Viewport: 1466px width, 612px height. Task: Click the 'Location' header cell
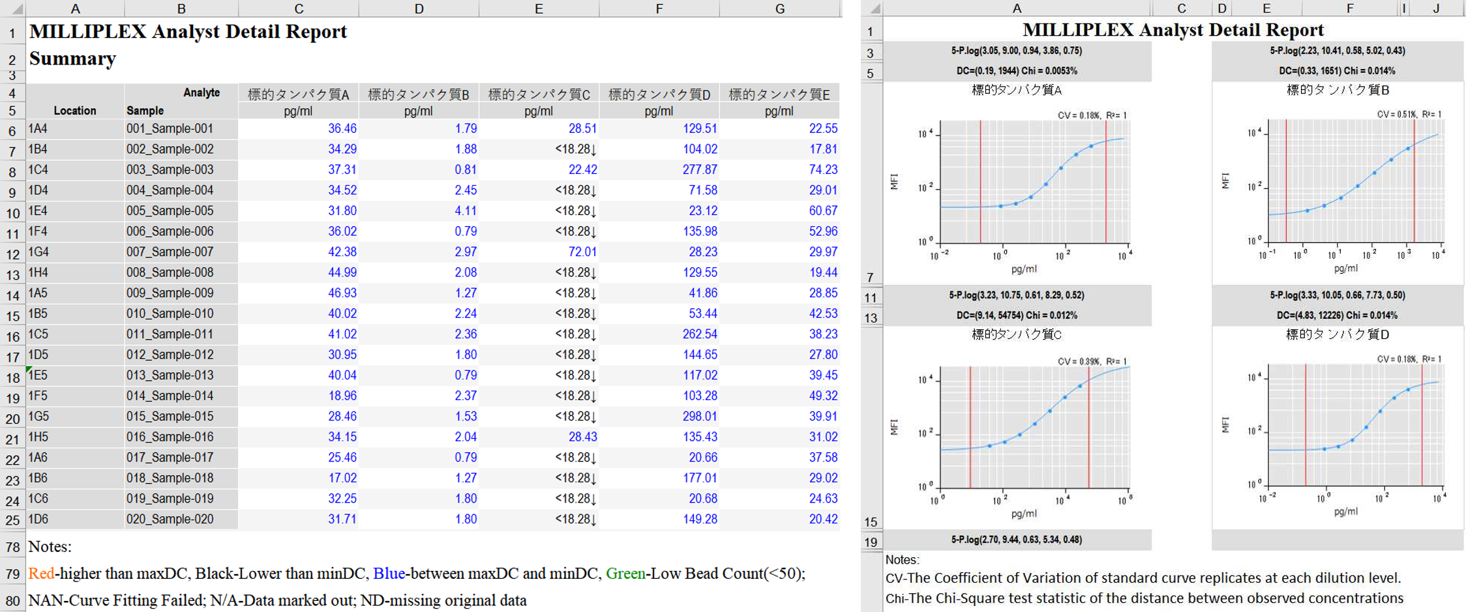point(75,110)
